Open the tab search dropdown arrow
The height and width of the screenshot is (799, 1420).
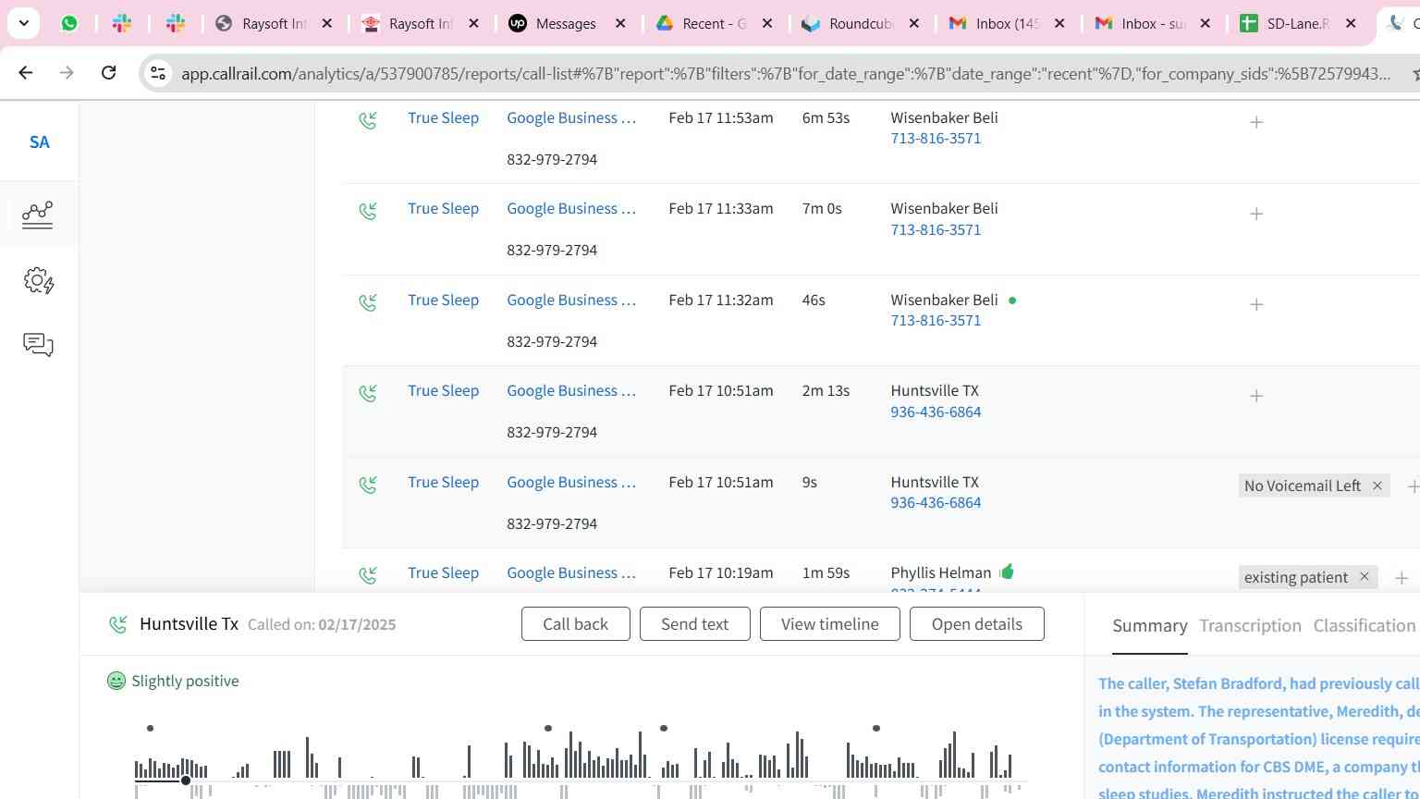[23, 23]
